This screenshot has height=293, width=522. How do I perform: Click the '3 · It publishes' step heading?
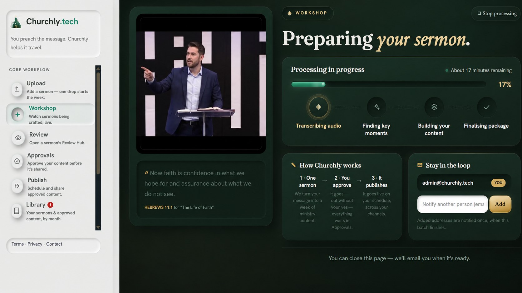(x=377, y=182)
